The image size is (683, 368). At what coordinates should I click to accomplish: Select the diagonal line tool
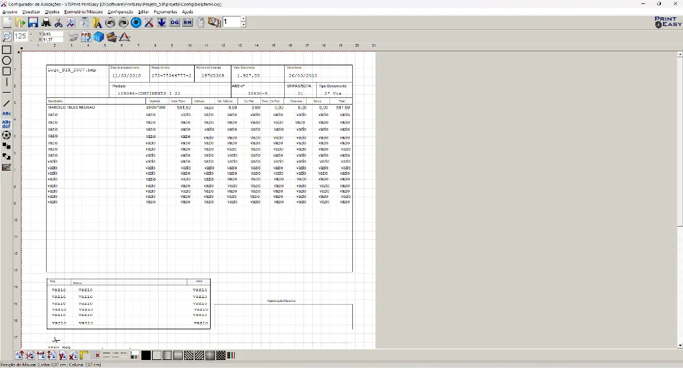pos(7,103)
